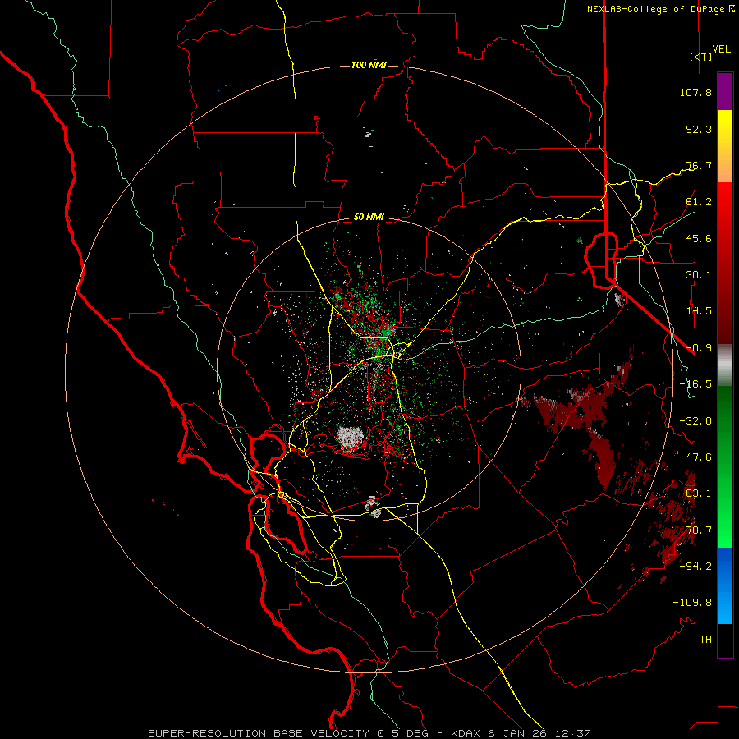Click the VEL legend title

pyautogui.click(x=722, y=49)
